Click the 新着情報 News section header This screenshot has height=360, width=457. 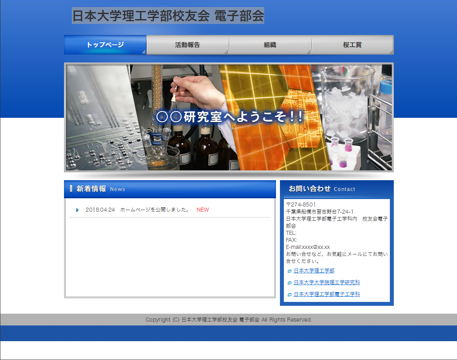[x=170, y=189]
